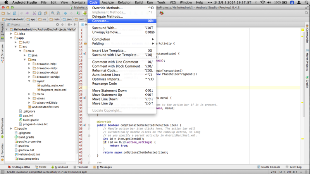Select AndroidManifest.xml in project tree

[x=44, y=107]
